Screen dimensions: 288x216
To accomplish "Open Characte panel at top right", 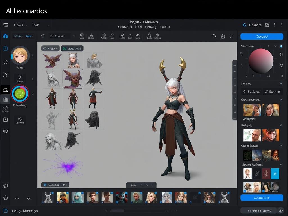I will click(x=255, y=25).
